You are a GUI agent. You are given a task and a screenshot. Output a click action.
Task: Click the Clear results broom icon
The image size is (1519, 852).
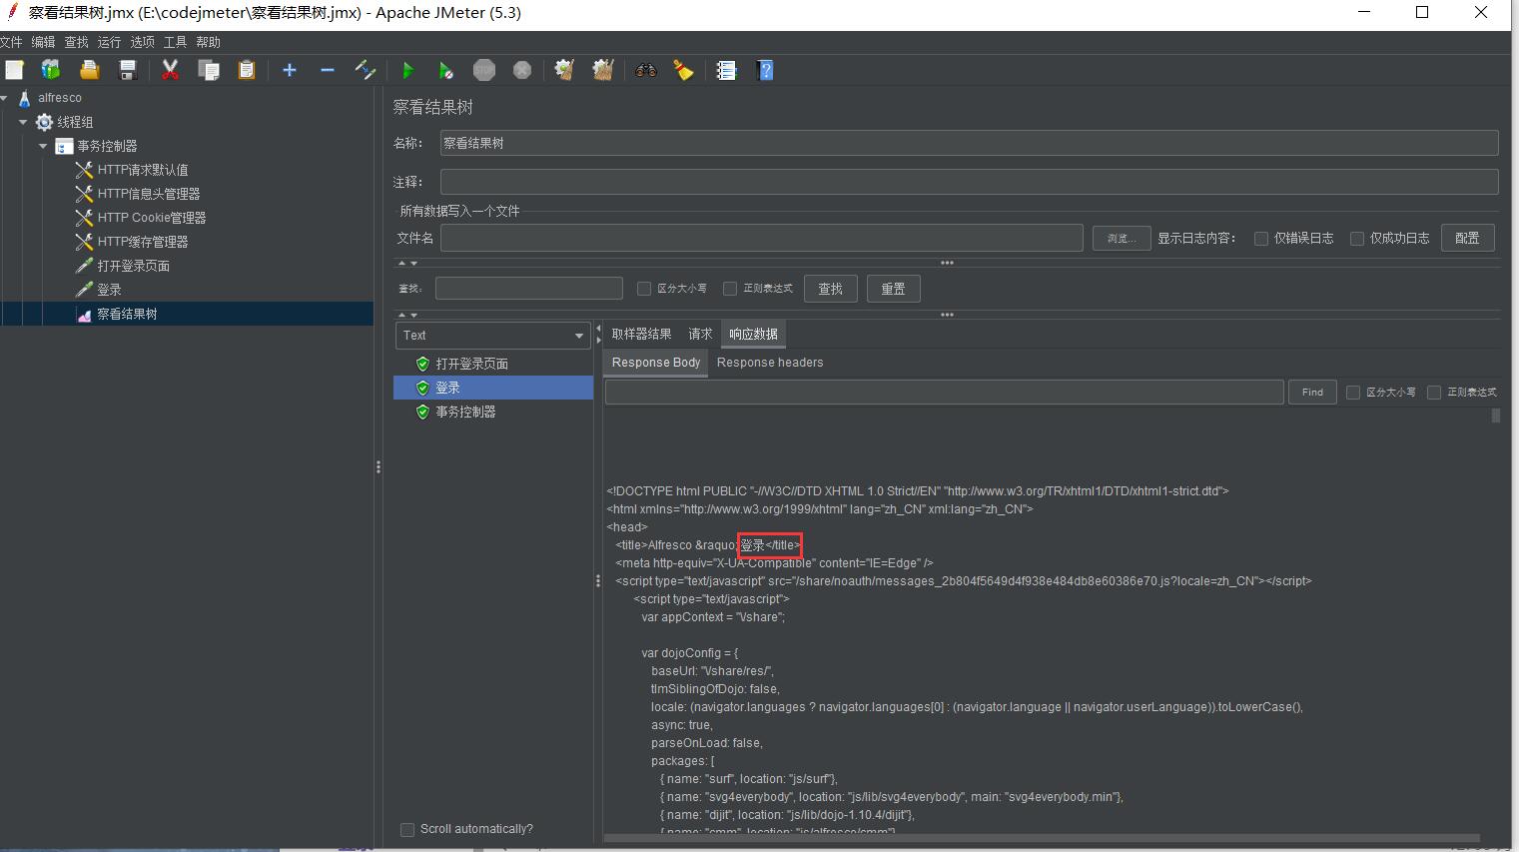[564, 70]
